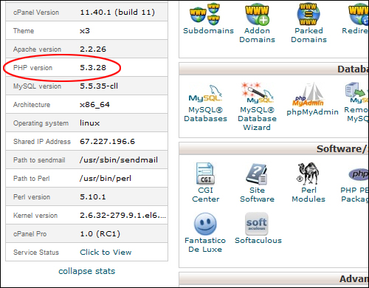369x288 pixels.
Task: Open the MySQL Databases icon
Action: click(x=205, y=94)
